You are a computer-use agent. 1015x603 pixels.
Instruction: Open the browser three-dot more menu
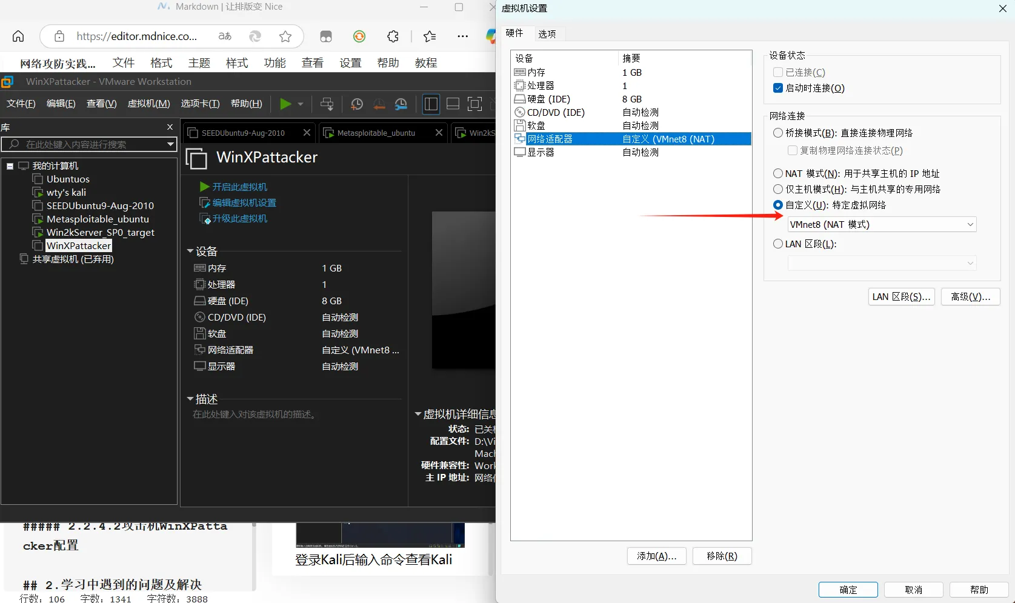(x=463, y=36)
